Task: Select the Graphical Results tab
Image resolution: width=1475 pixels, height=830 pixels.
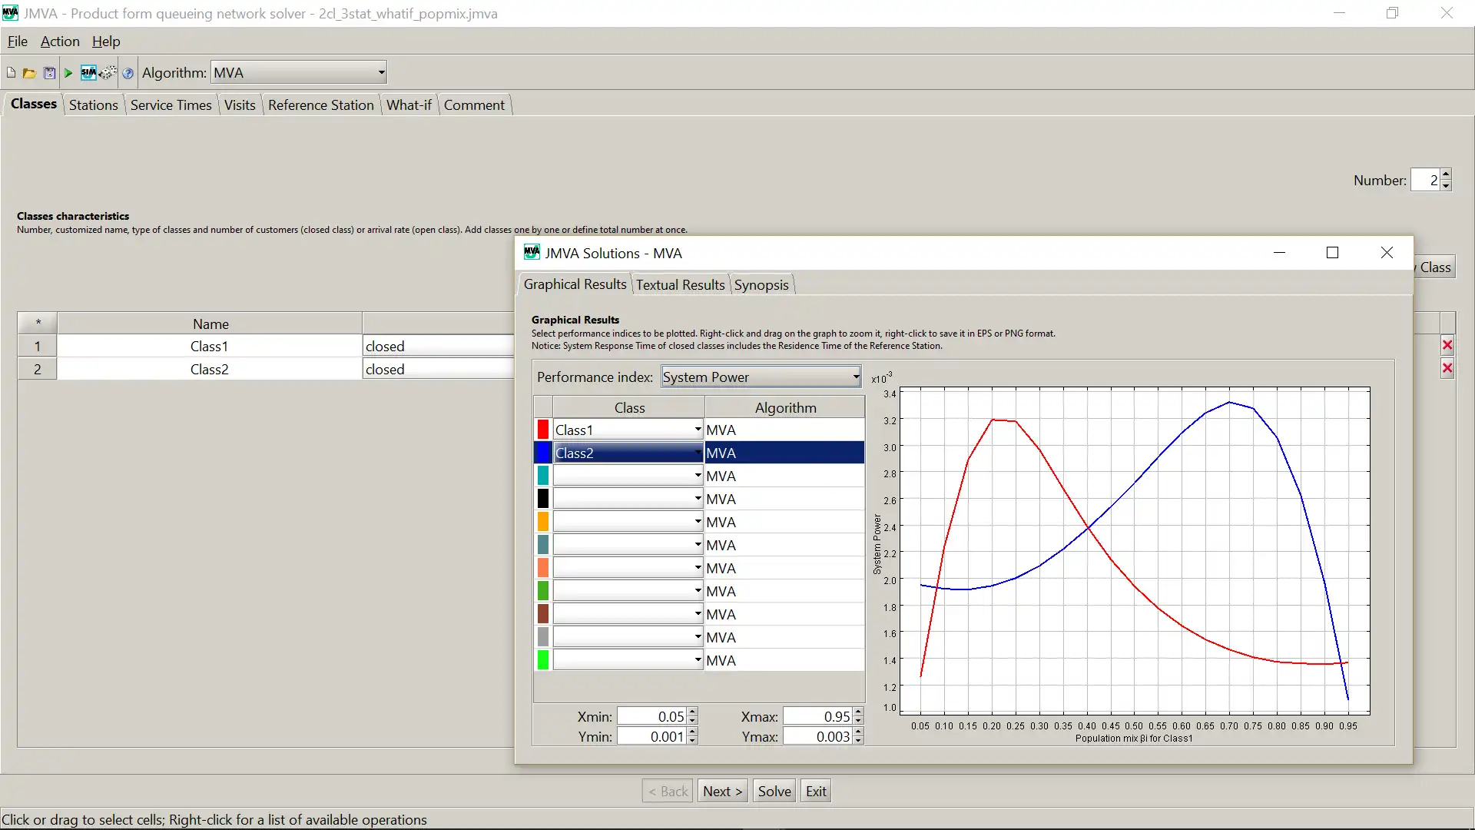Action: pos(575,284)
